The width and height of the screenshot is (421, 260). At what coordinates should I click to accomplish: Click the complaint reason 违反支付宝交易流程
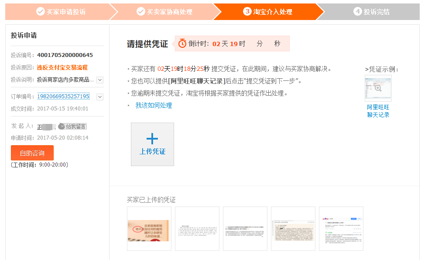[x=62, y=67]
